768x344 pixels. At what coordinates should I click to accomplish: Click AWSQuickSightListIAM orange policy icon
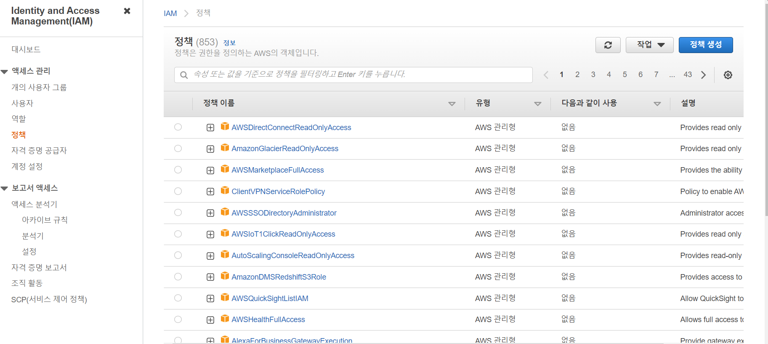(225, 297)
